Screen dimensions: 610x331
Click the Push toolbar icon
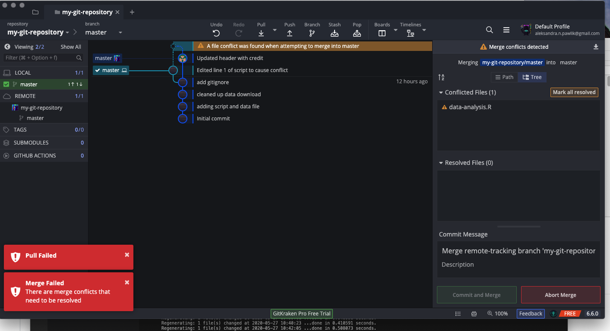click(290, 33)
